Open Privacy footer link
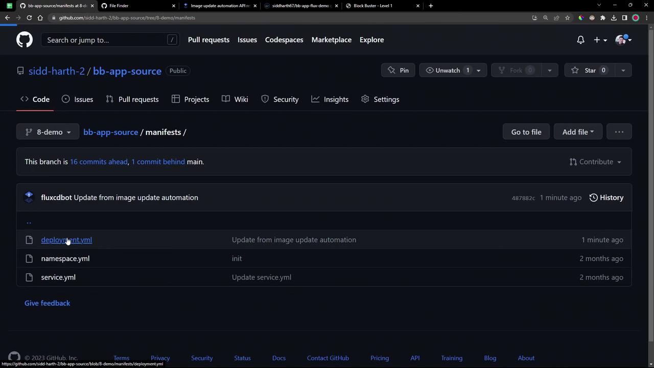 pyautogui.click(x=160, y=358)
